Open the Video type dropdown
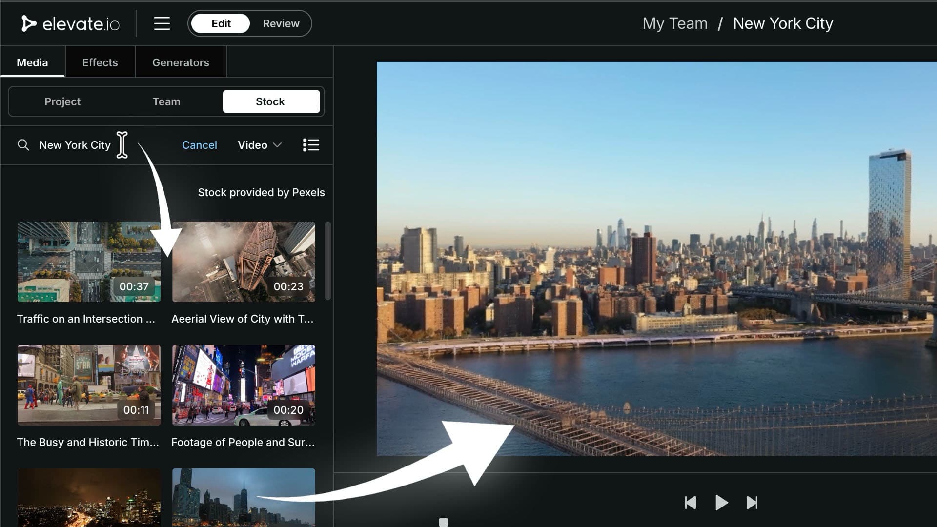 [259, 144]
